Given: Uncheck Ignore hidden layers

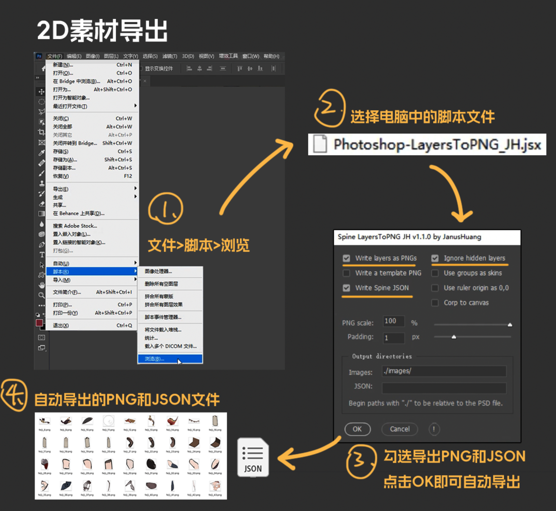Looking at the screenshot, I should pyautogui.click(x=435, y=258).
